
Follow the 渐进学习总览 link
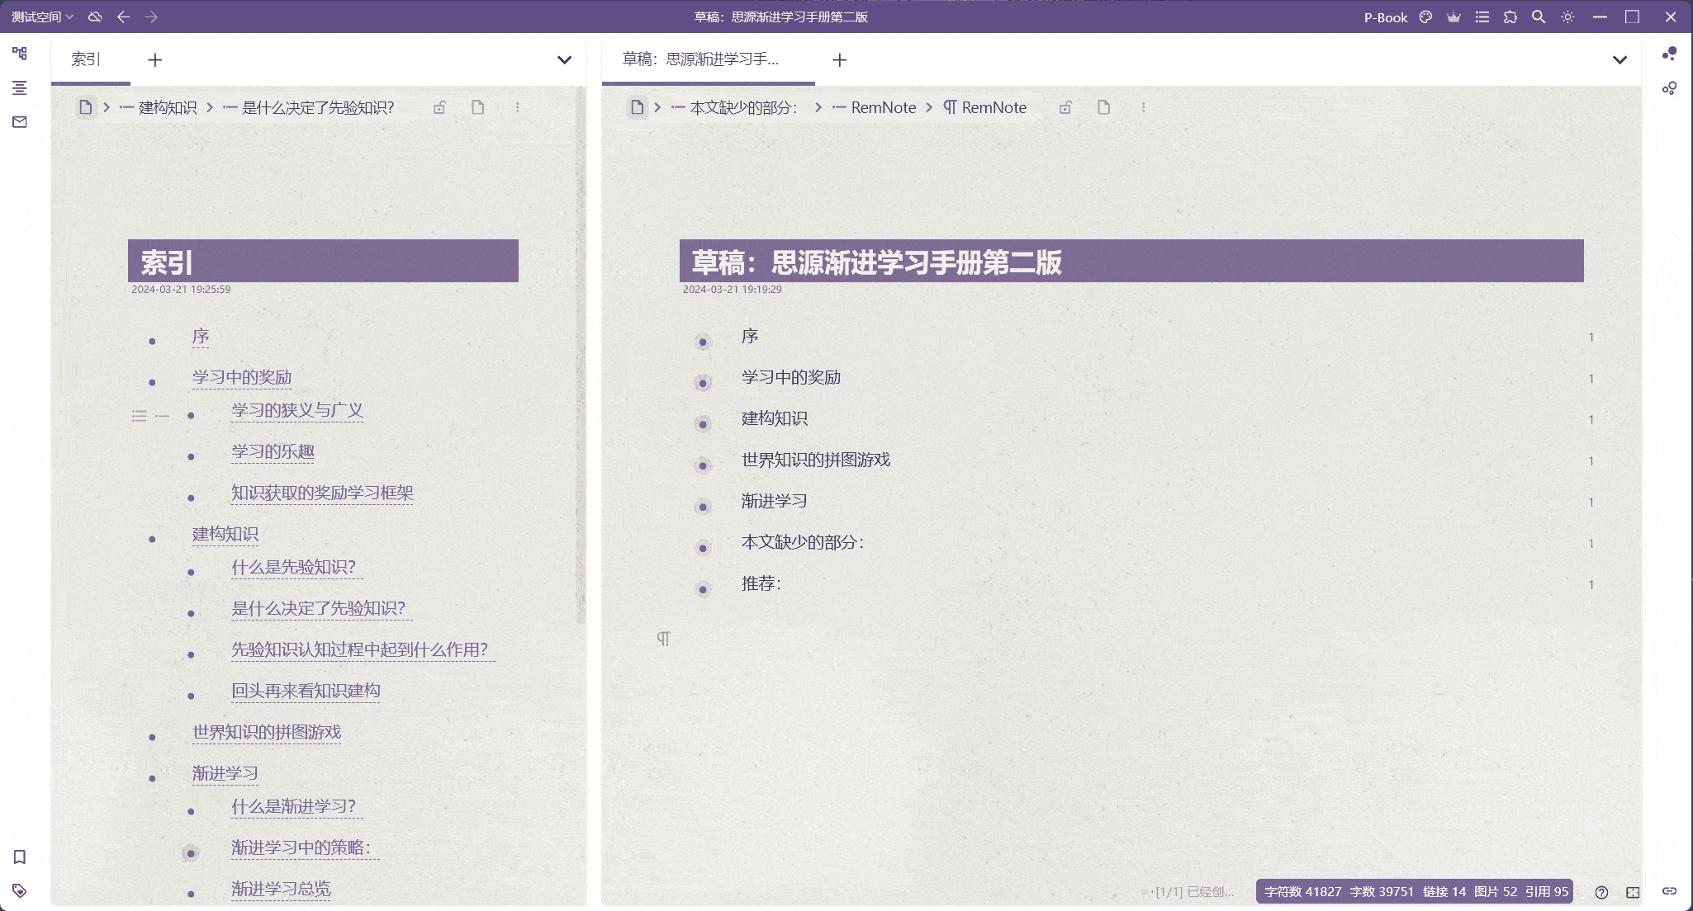pyautogui.click(x=281, y=889)
